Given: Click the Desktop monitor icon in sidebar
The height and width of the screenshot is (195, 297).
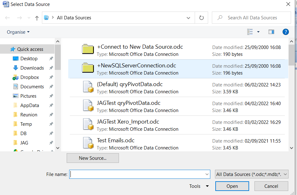Looking at the screenshot, I should tap(16, 59).
